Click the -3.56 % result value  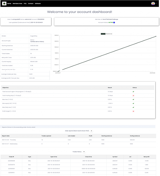tap(110, 103)
